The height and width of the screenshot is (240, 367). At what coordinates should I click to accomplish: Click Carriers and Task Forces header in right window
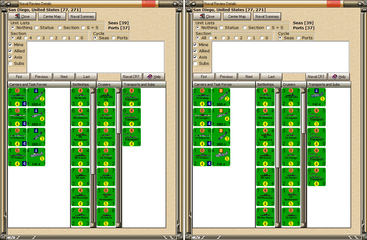coord(224,84)
